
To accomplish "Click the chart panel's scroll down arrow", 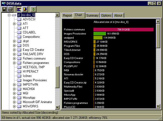I will (158, 106).
